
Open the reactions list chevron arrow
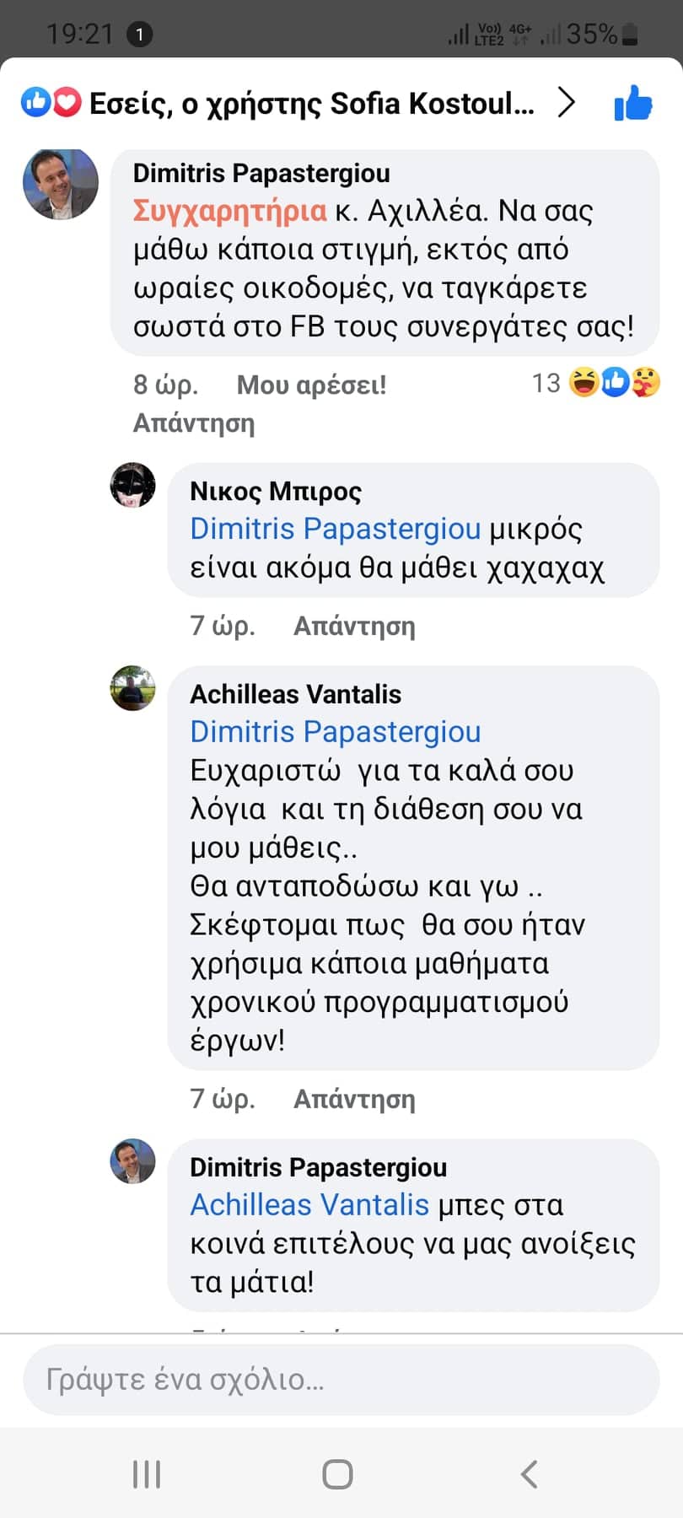tap(567, 103)
